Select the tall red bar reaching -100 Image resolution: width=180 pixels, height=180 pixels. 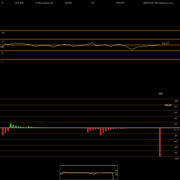160,142
